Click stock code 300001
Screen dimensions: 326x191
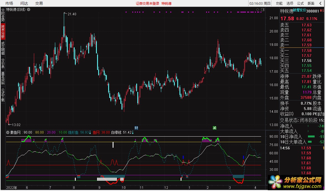coord(312,11)
